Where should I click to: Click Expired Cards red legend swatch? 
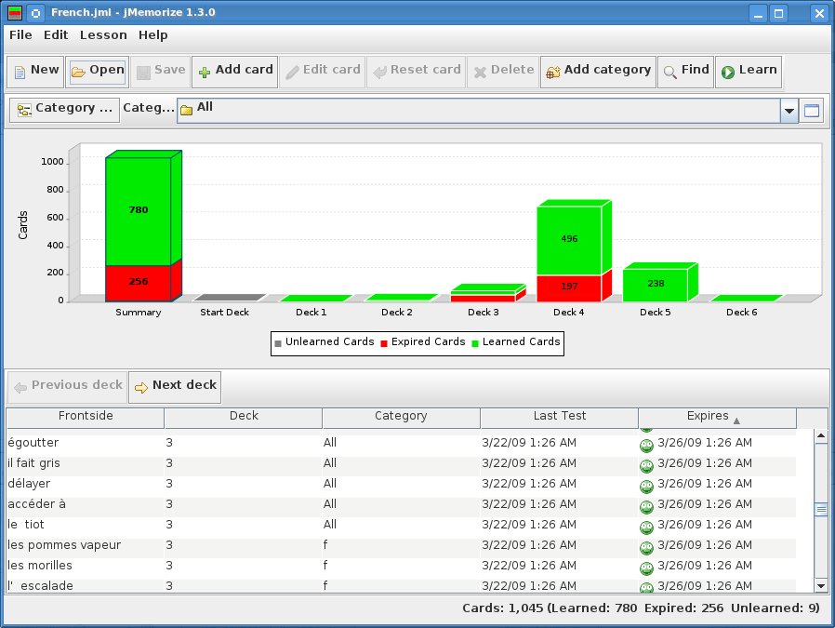(384, 343)
